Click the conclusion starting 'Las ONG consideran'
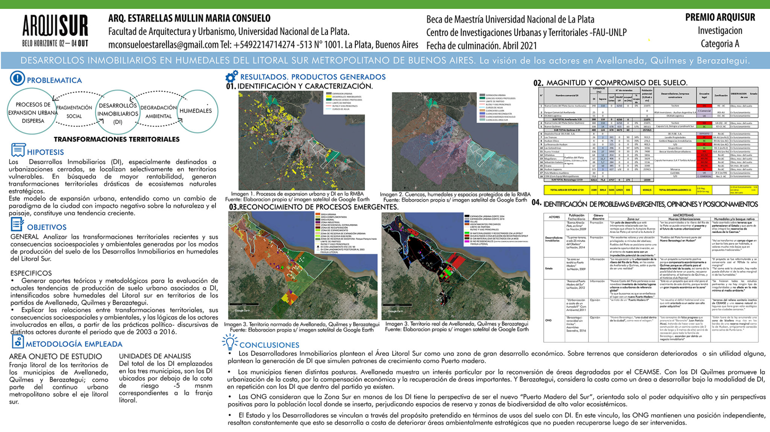Viewport: 770px width, 432px height. (496, 400)
